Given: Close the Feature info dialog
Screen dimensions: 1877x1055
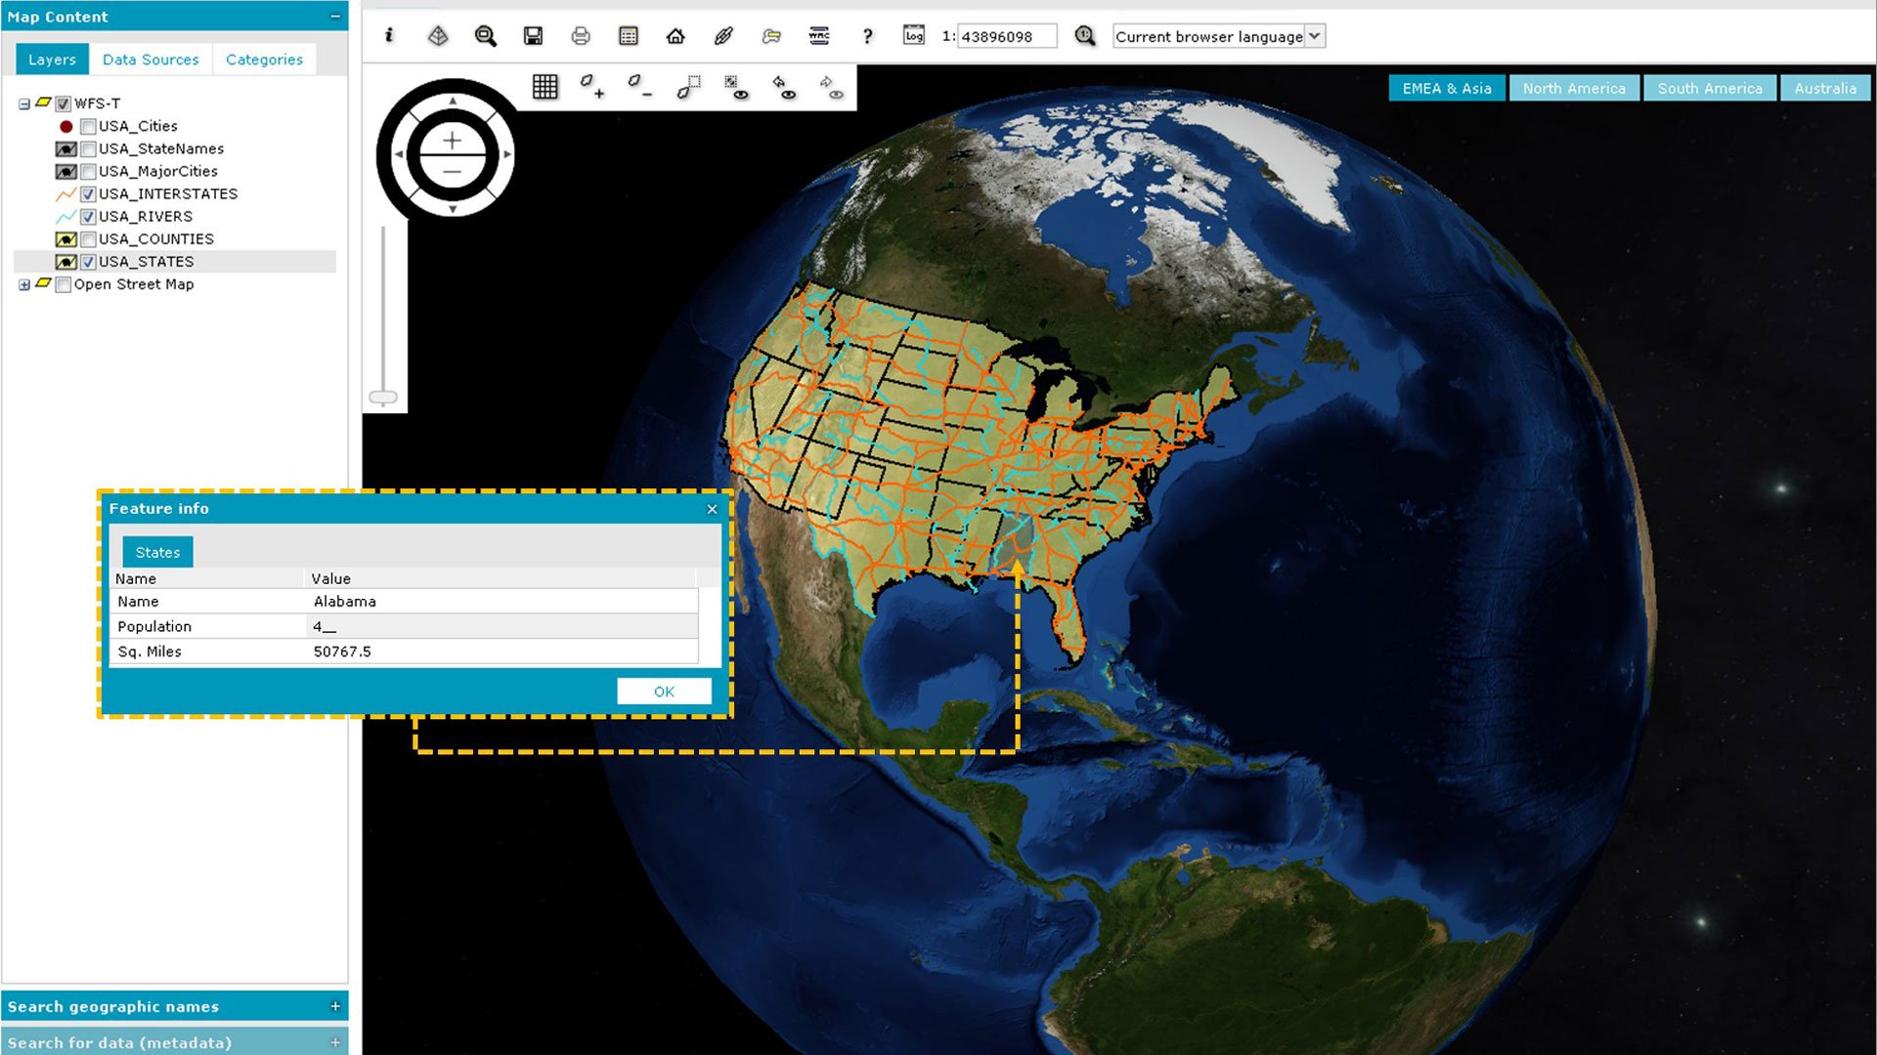Looking at the screenshot, I should point(712,509).
